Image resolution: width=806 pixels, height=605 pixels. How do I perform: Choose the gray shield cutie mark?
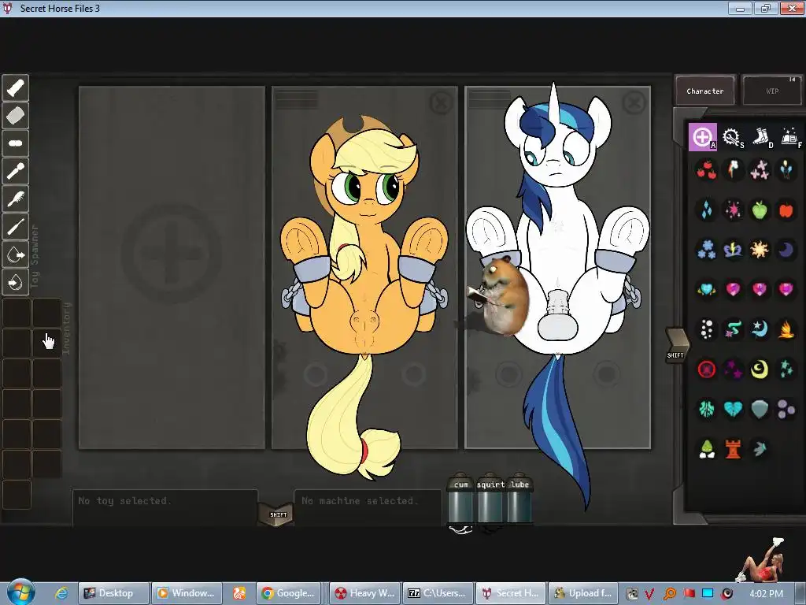coord(760,409)
